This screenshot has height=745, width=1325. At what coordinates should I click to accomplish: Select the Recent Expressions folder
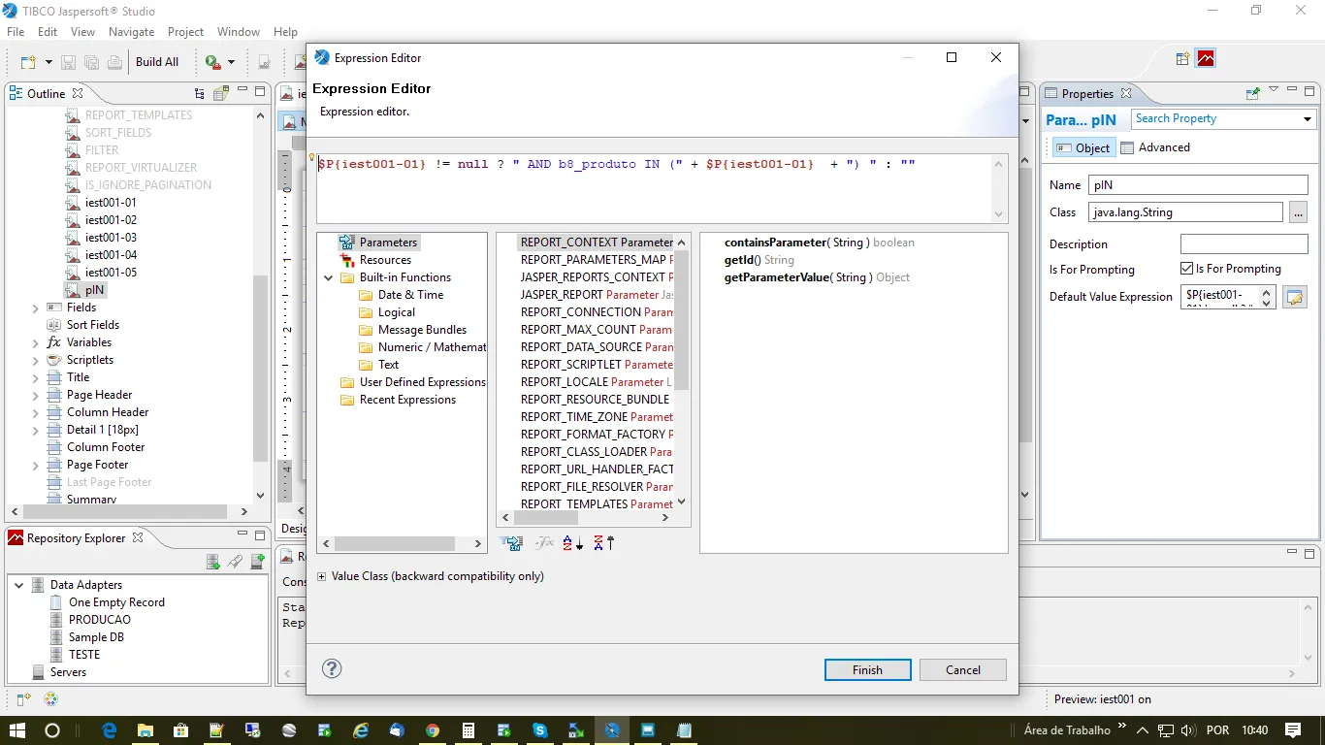coord(406,400)
